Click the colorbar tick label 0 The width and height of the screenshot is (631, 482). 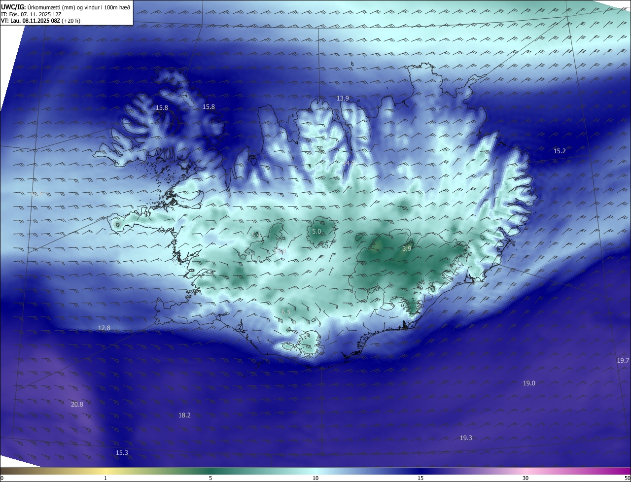(2, 478)
